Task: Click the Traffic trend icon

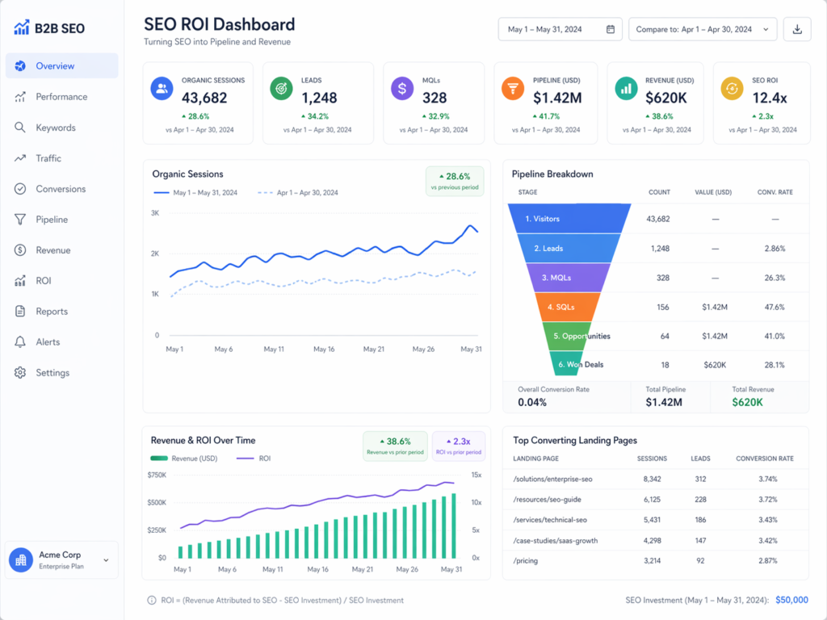Action: tap(20, 158)
